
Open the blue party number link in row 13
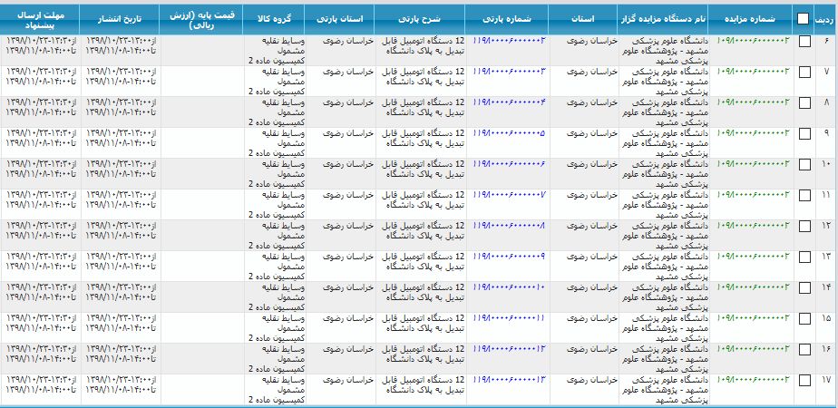coord(509,256)
